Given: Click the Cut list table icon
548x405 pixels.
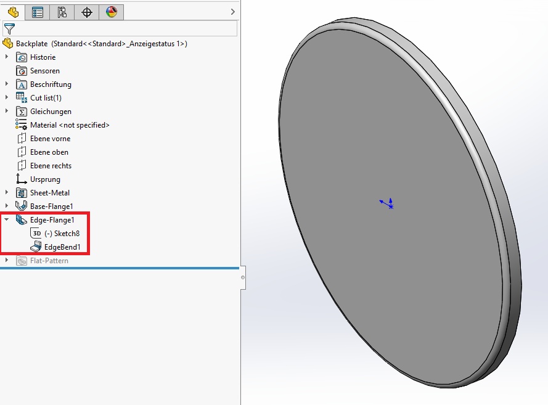Looking at the screenshot, I should 22,97.
